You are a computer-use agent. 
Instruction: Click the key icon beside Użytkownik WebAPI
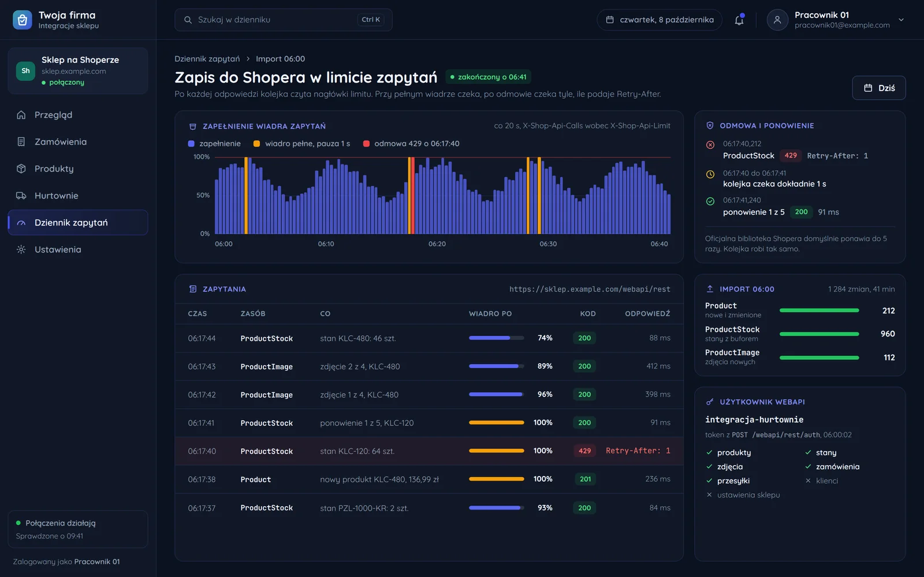pyautogui.click(x=710, y=402)
